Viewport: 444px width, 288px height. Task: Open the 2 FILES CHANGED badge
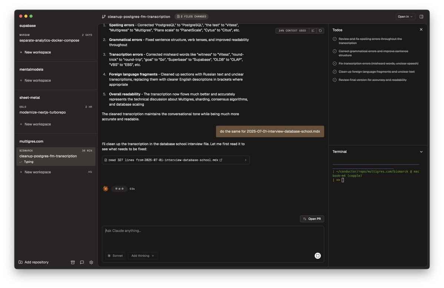(191, 17)
